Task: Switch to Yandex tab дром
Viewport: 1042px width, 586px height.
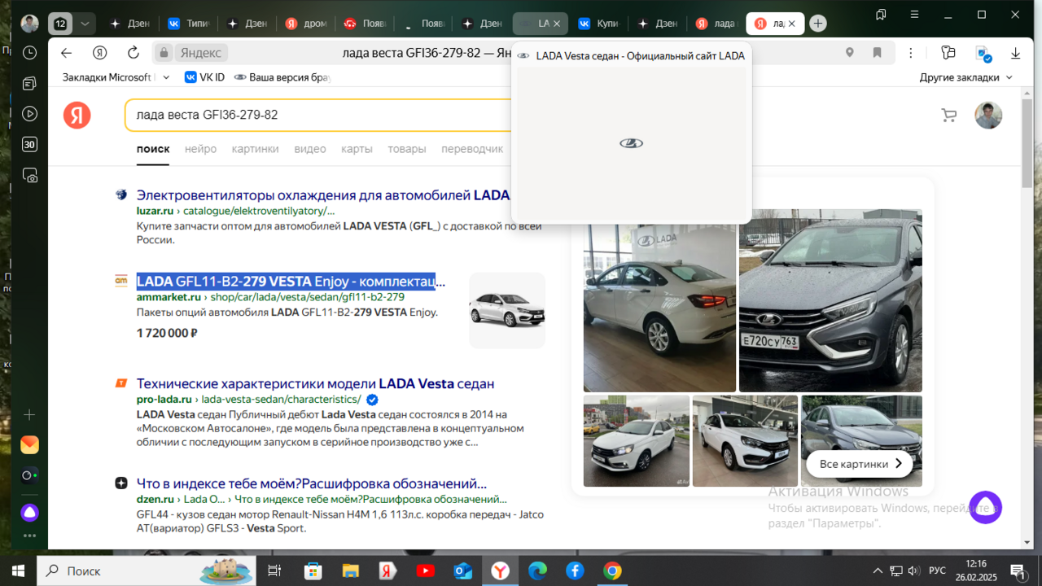Action: [306, 24]
